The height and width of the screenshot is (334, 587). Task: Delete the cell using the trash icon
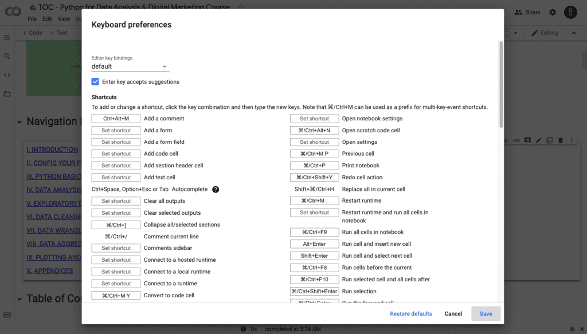pos(560,140)
